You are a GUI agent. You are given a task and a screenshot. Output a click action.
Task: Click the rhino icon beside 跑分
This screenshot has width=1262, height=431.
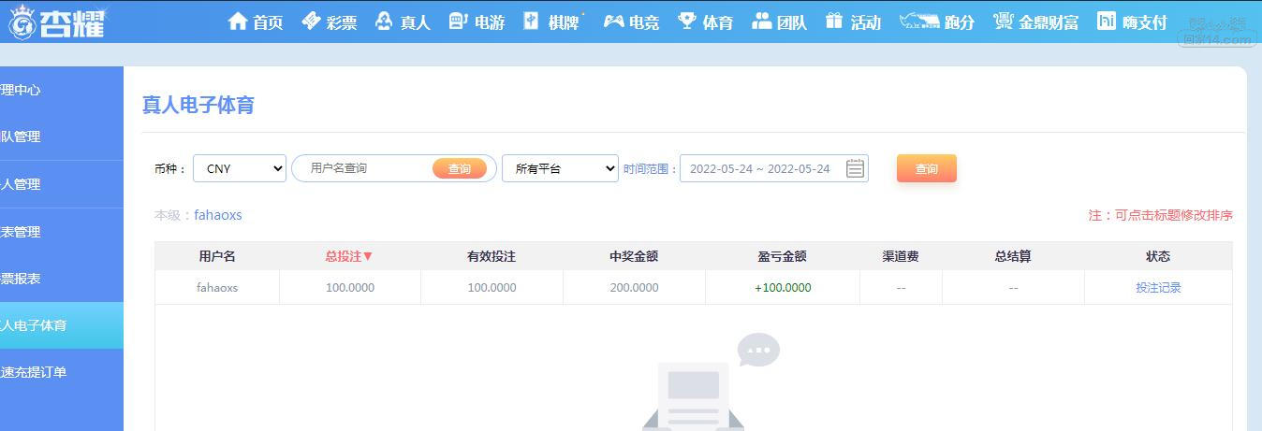pyautogui.click(x=918, y=21)
